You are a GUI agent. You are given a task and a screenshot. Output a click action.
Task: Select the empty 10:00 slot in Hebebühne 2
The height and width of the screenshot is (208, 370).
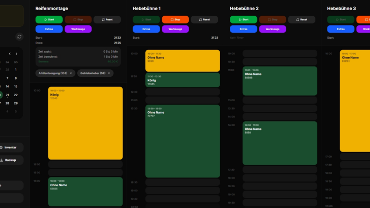tap(280, 54)
